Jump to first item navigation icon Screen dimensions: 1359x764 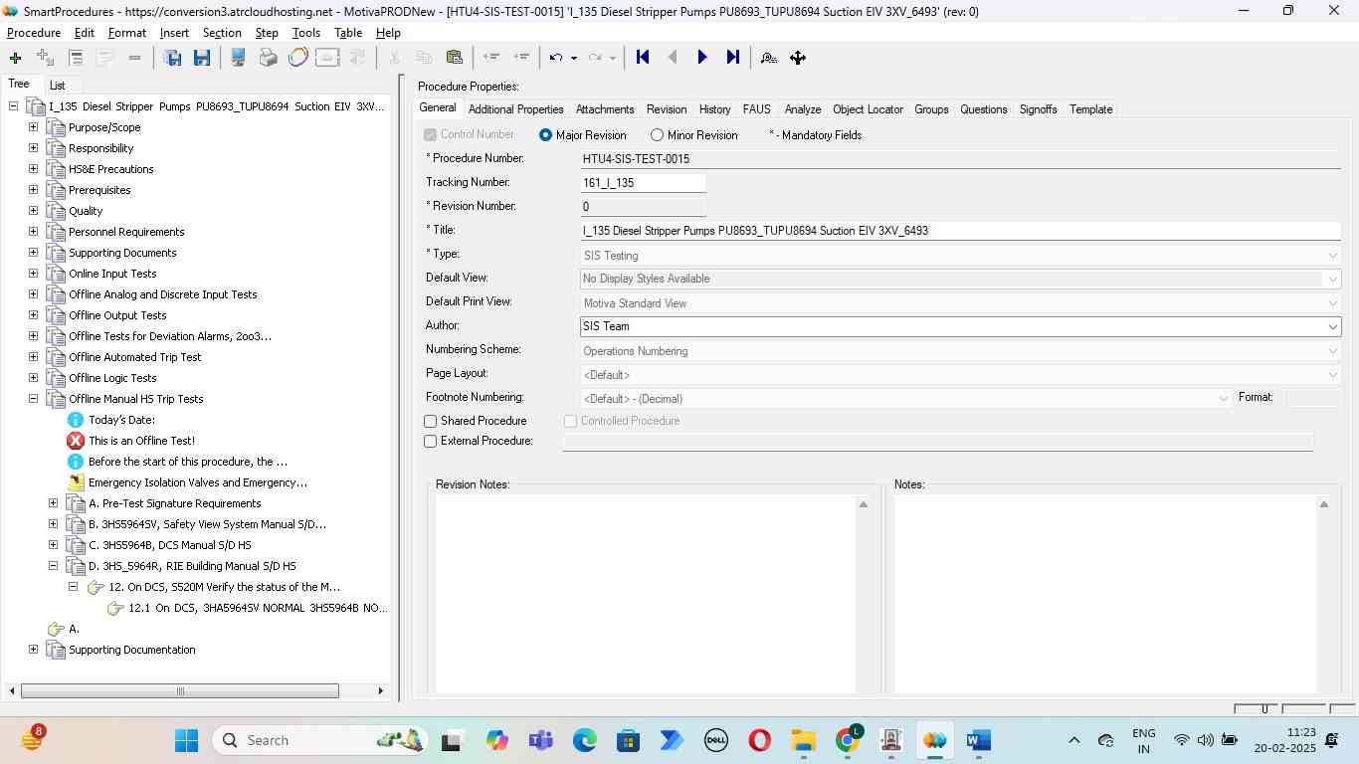(x=643, y=58)
